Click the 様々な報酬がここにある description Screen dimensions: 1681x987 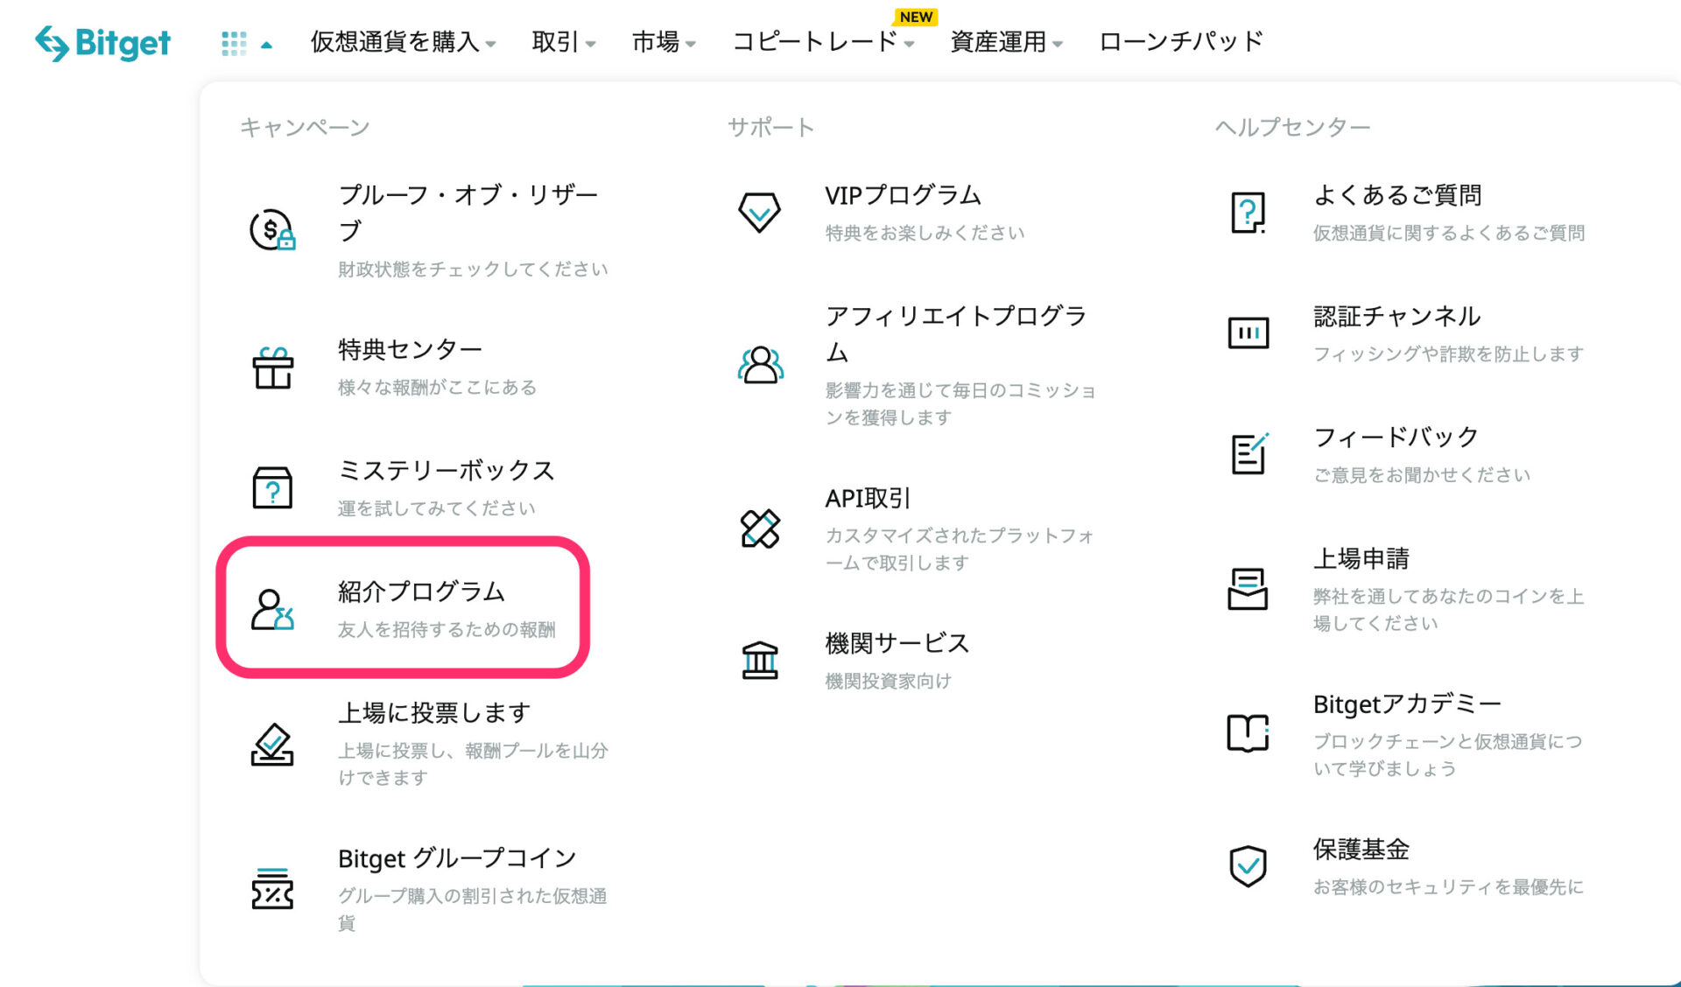tap(437, 387)
